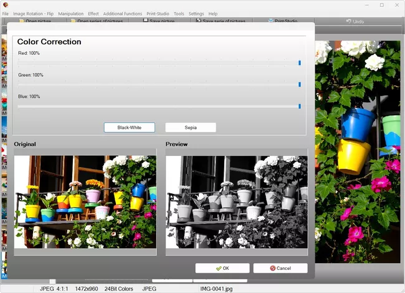Open the File menu

6,14
